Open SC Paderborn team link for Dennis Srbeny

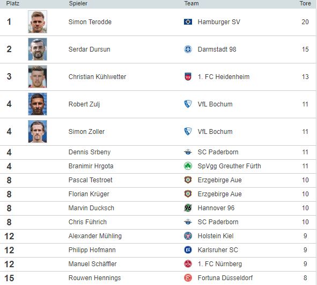(218, 152)
